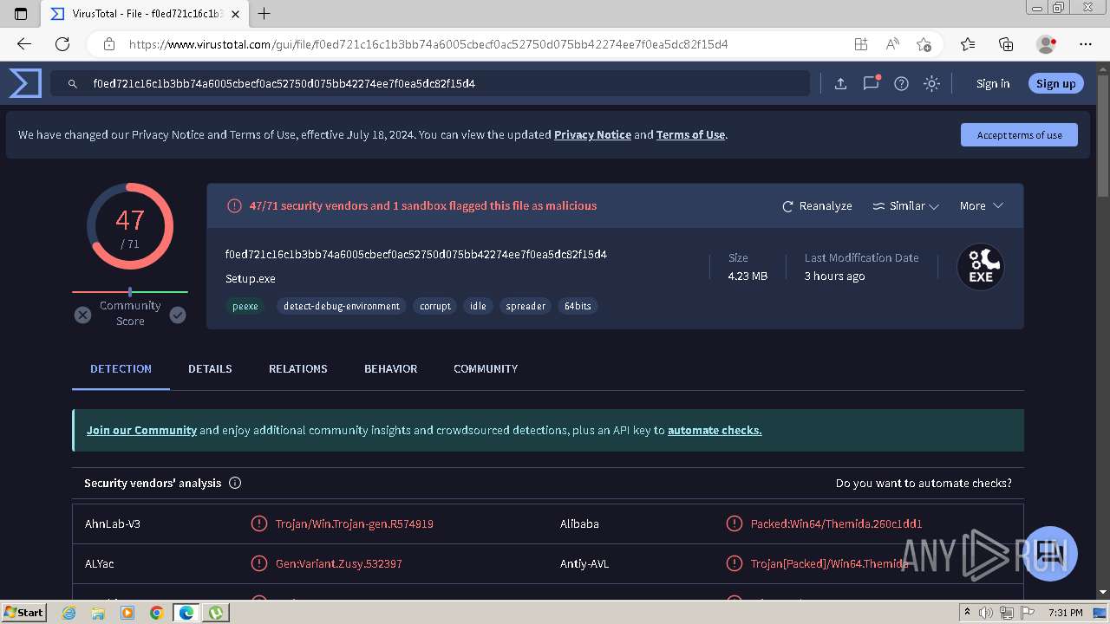Click the VirusTotal hash search field
This screenshot has height=624, width=1110.
pyautogui.click(x=430, y=83)
